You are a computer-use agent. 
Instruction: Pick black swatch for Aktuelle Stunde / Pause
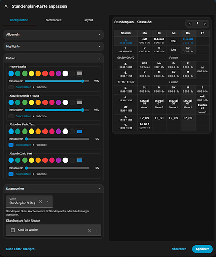(72, 102)
